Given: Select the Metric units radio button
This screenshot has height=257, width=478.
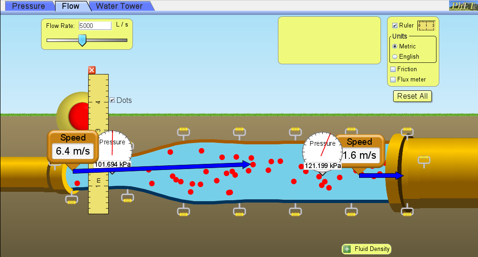Looking at the screenshot, I should coord(395,46).
